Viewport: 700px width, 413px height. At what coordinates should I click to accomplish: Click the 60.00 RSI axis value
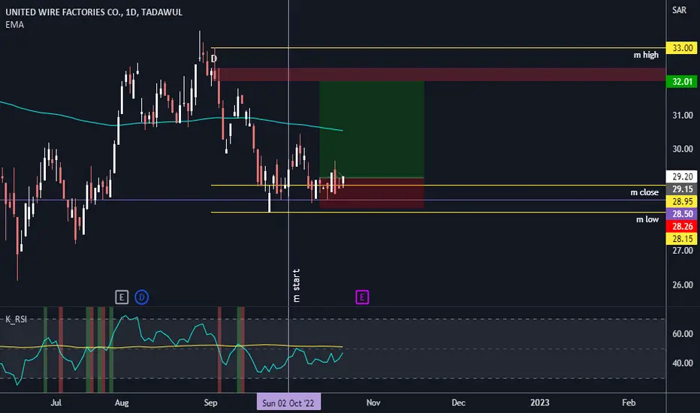[x=683, y=334]
